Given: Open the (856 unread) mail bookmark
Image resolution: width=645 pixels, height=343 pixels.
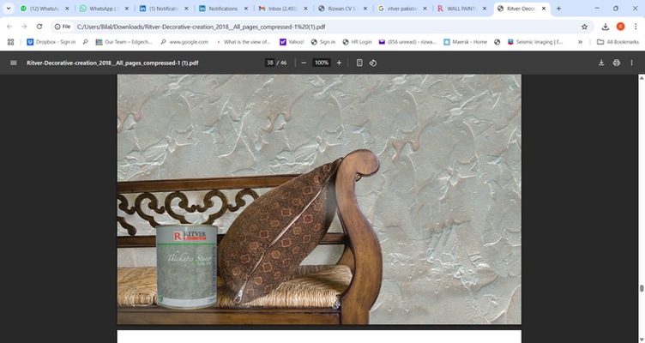Looking at the screenshot, I should pos(407,42).
